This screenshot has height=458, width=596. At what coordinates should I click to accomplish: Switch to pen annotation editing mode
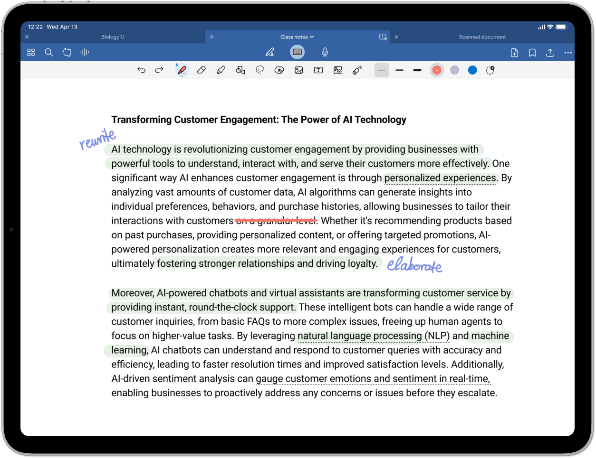[x=269, y=52]
